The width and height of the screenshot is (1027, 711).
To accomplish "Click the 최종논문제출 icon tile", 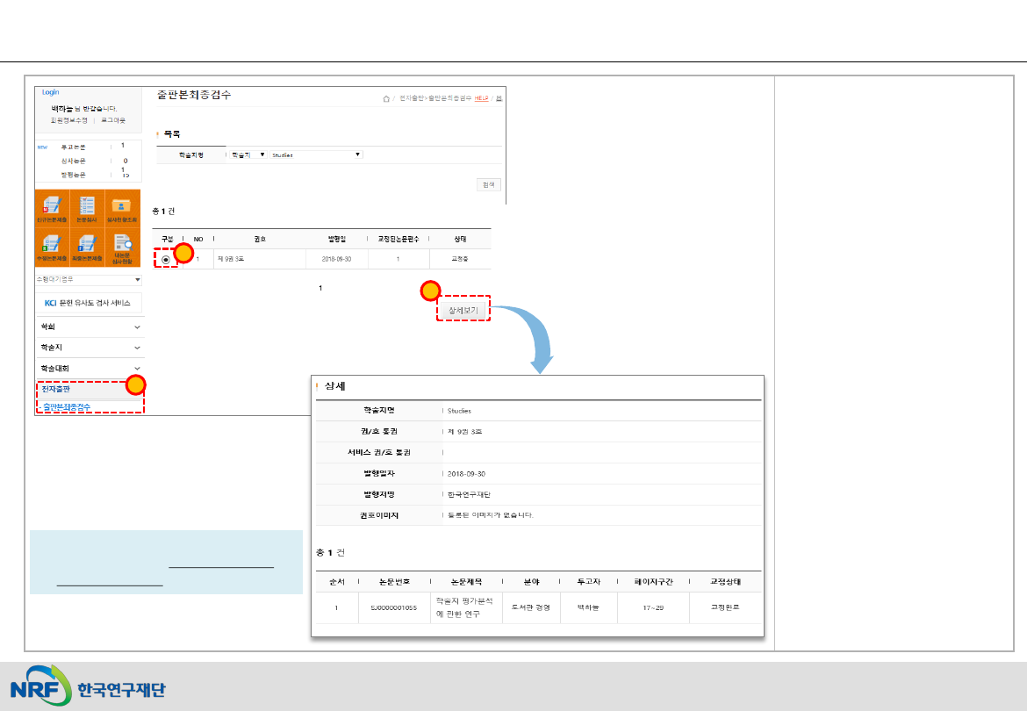I will 87,247.
